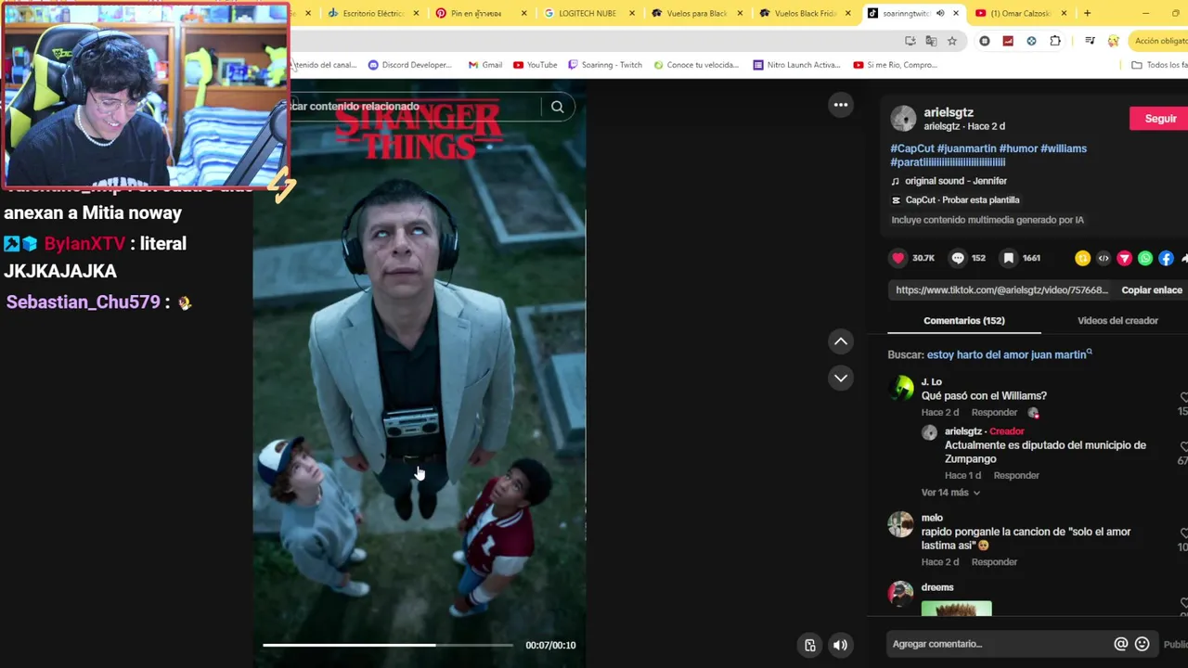Open CapCut 'Probar esta plantilla' link
The image size is (1188, 668).
tap(962, 200)
